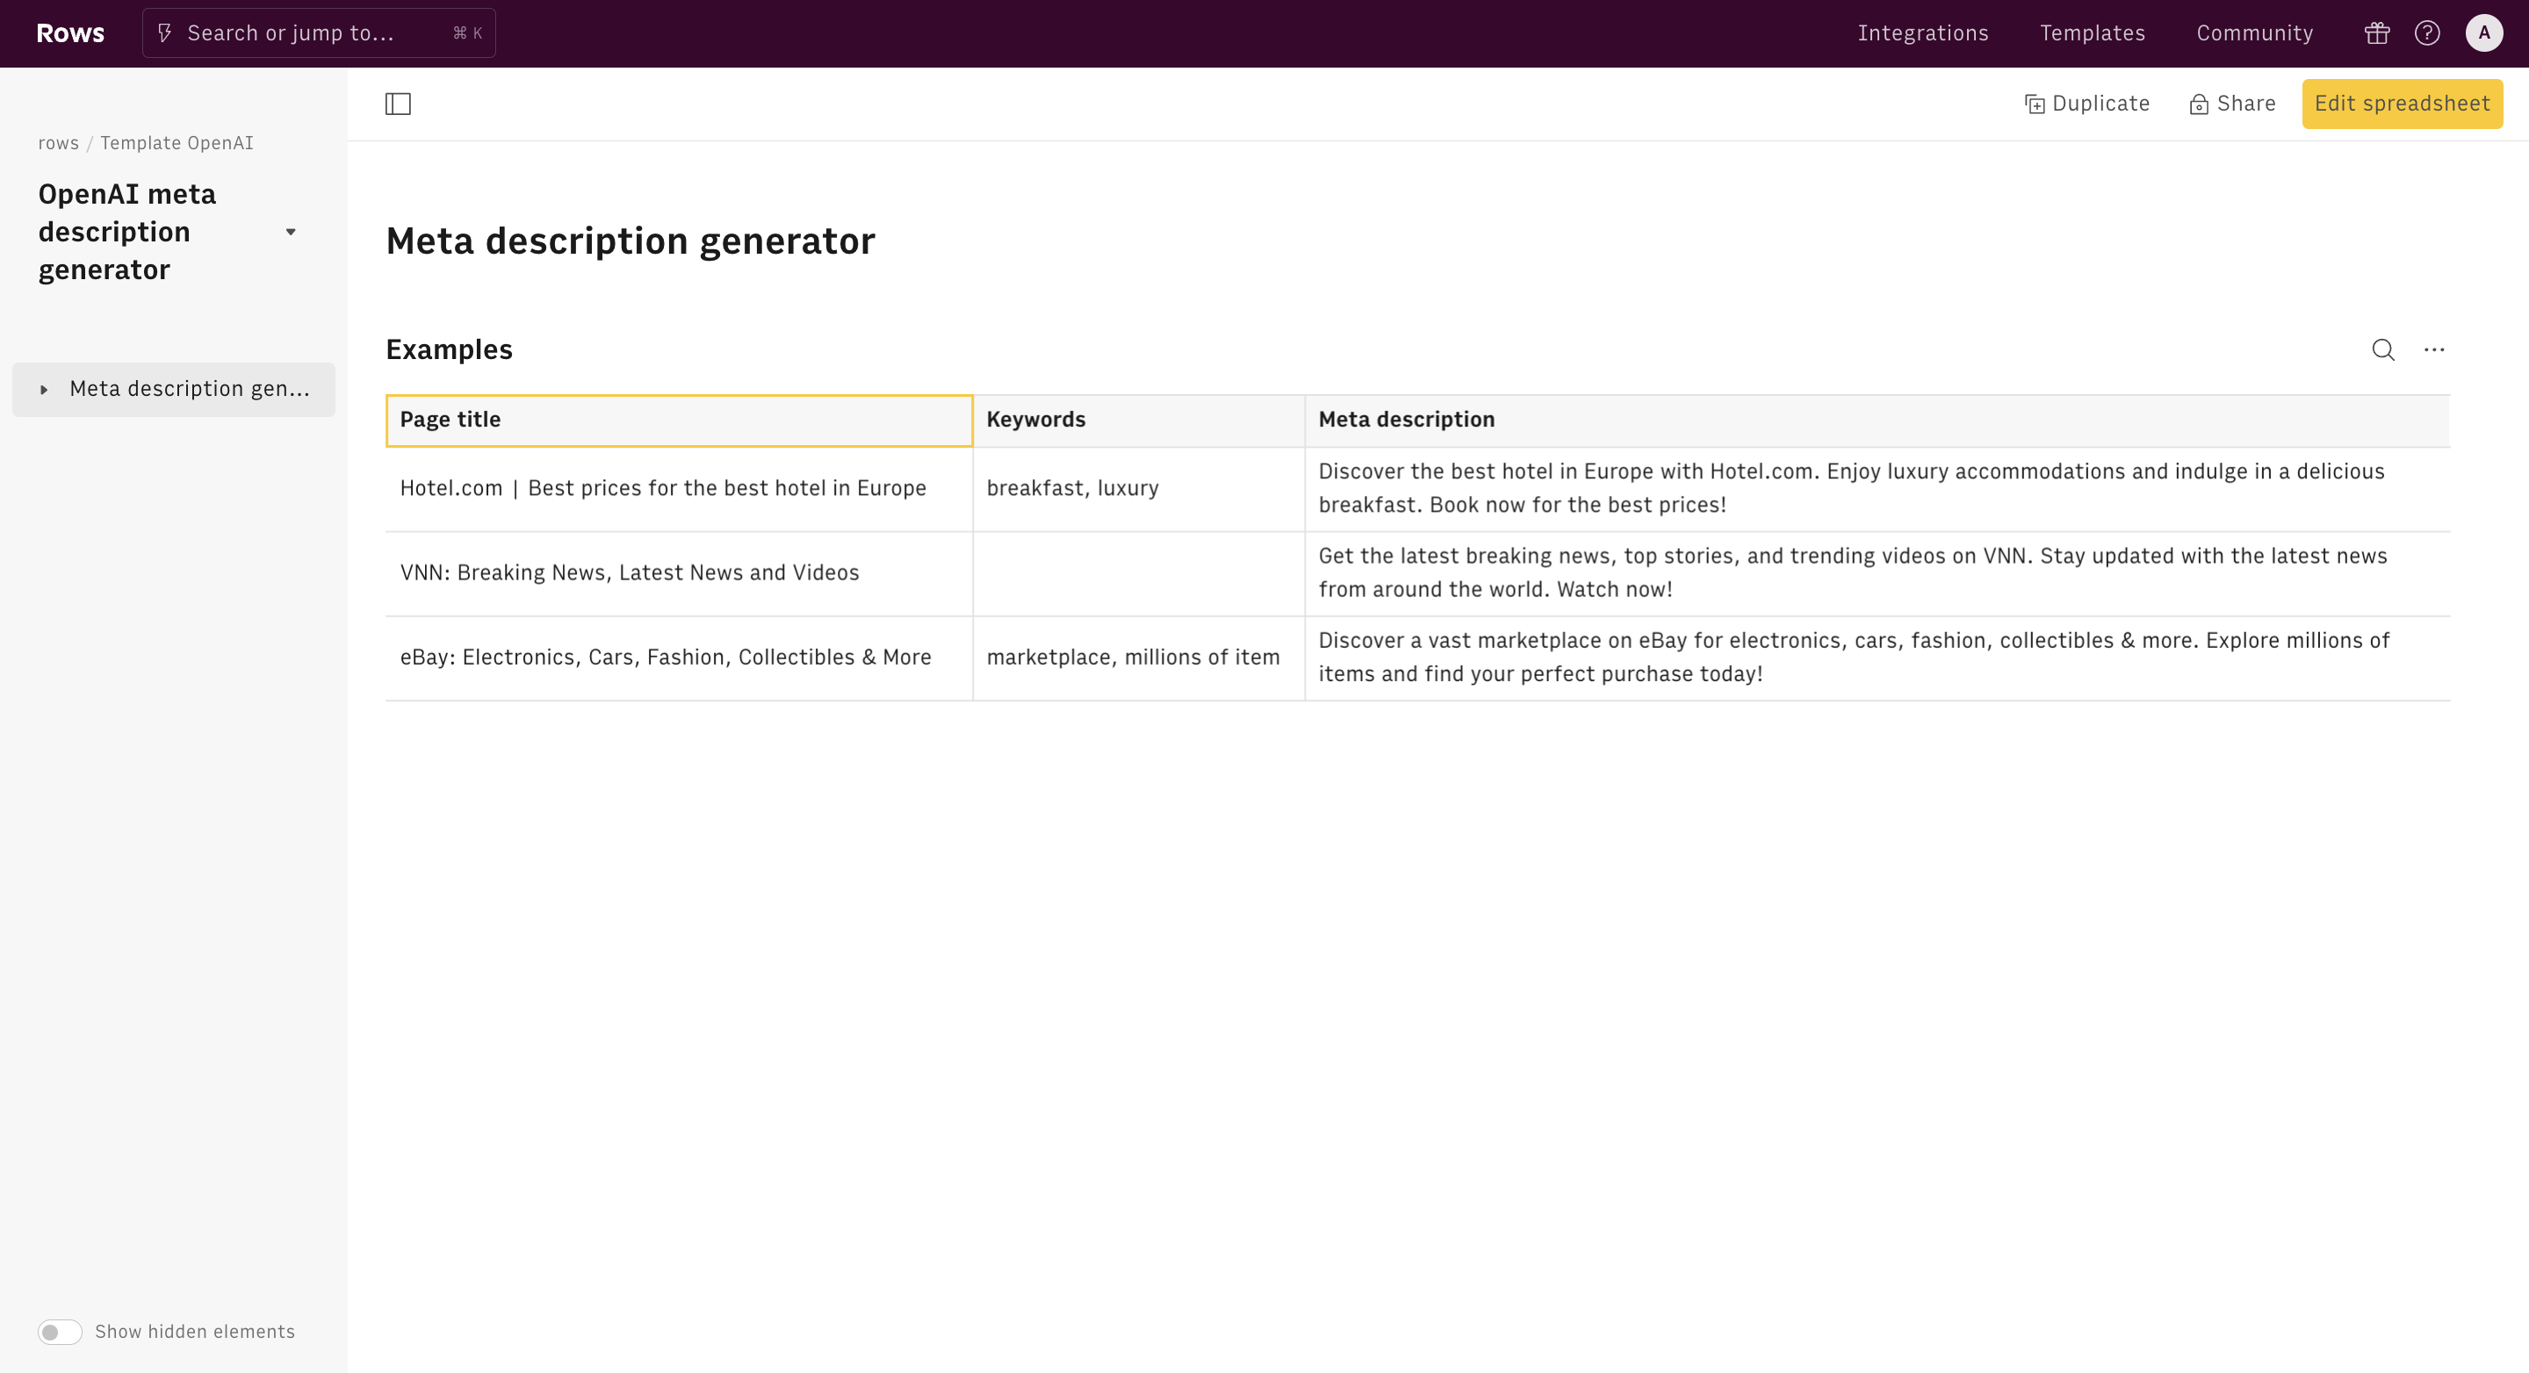The height and width of the screenshot is (1373, 2529).
Task: Click the Duplicate spreadsheet icon
Action: pos(2034,103)
